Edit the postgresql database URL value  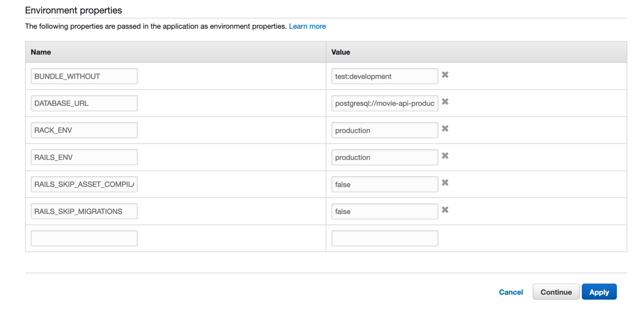point(384,103)
